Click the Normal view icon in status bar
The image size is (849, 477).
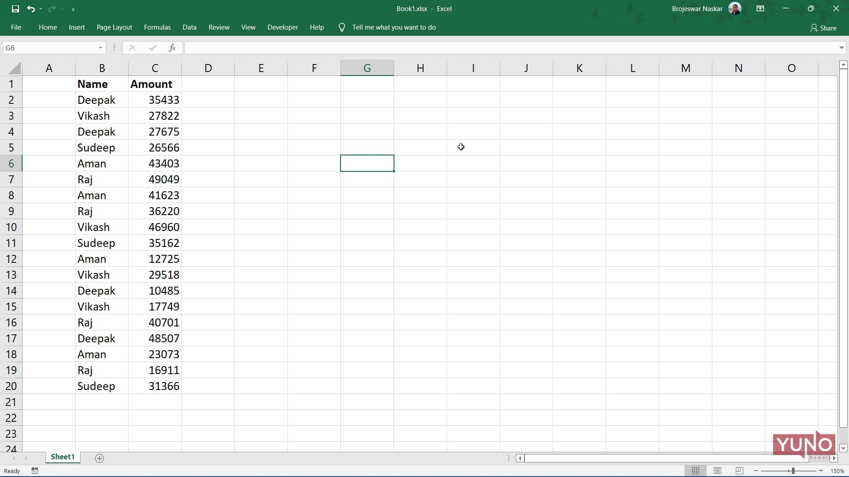(696, 471)
